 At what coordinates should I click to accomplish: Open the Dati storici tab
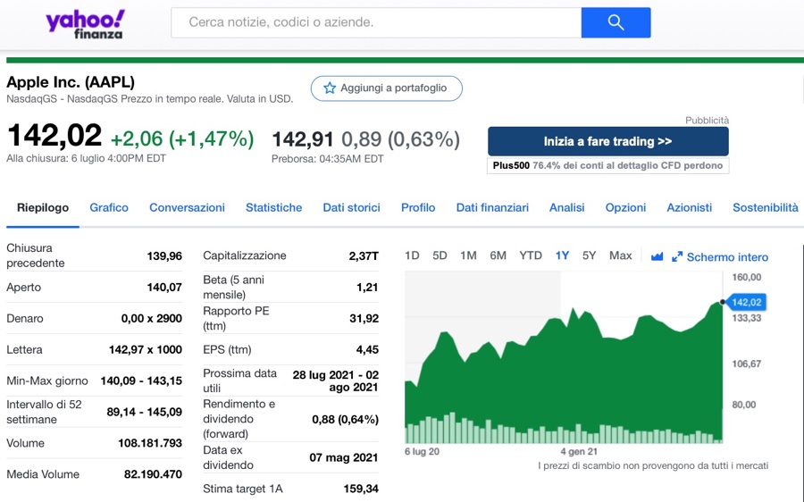(x=351, y=207)
